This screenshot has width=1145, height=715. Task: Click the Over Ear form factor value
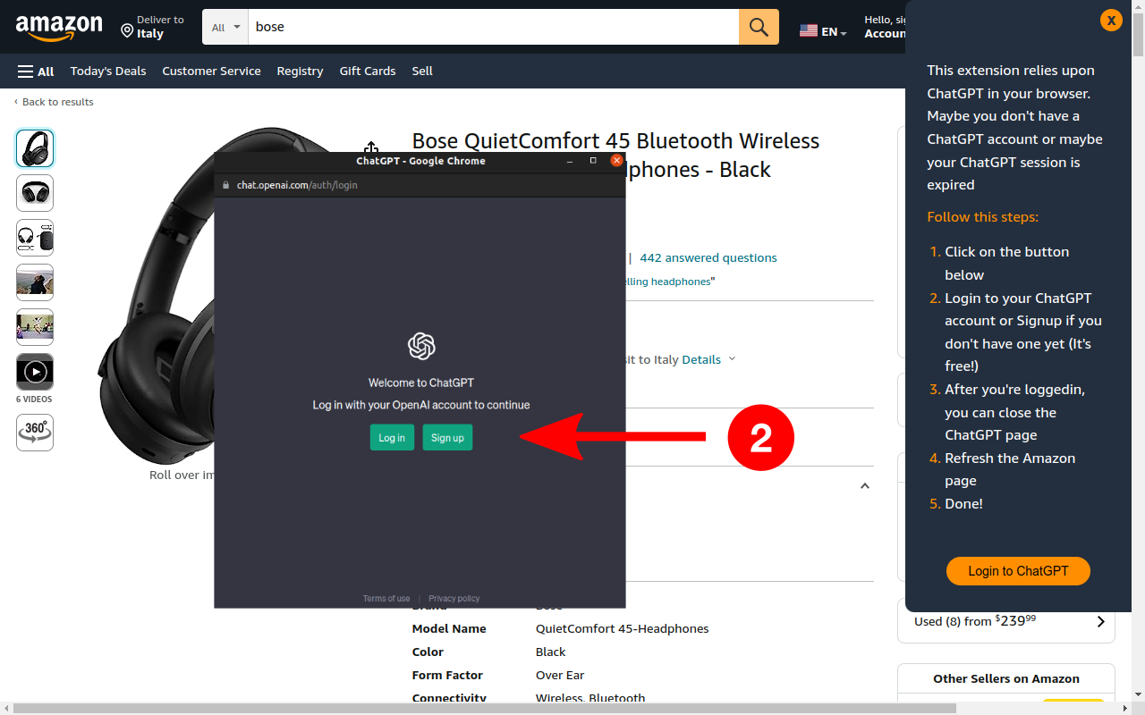pyautogui.click(x=559, y=676)
